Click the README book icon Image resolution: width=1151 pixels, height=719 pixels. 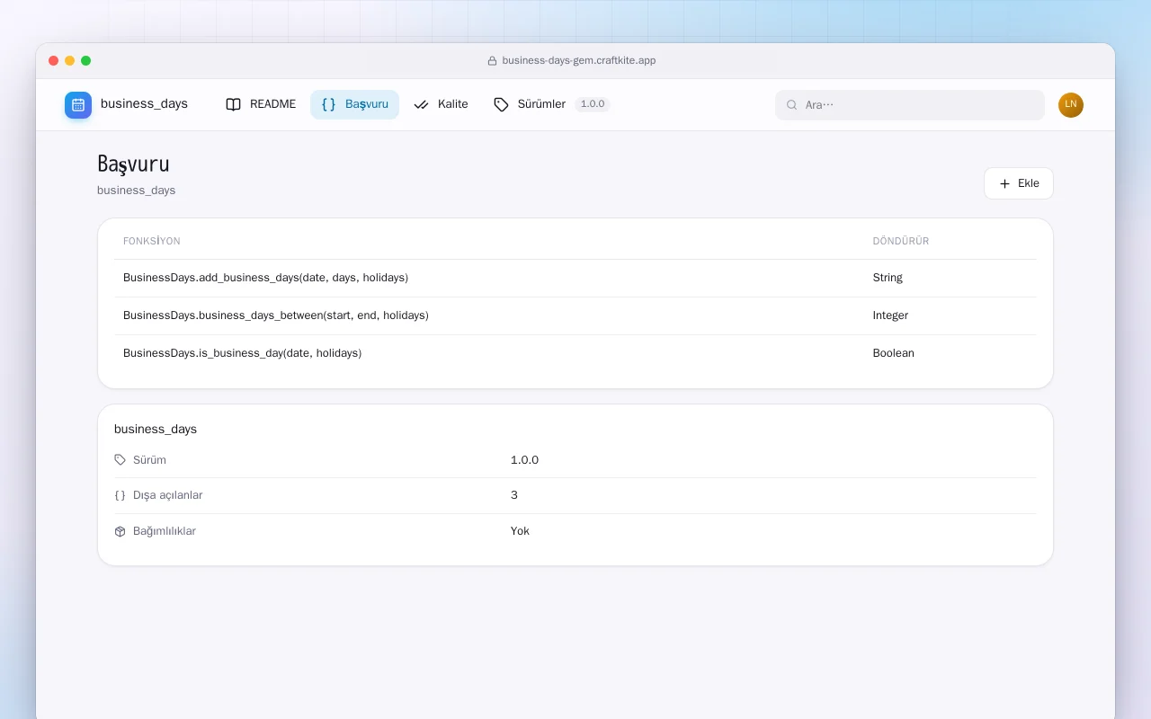pyautogui.click(x=234, y=104)
